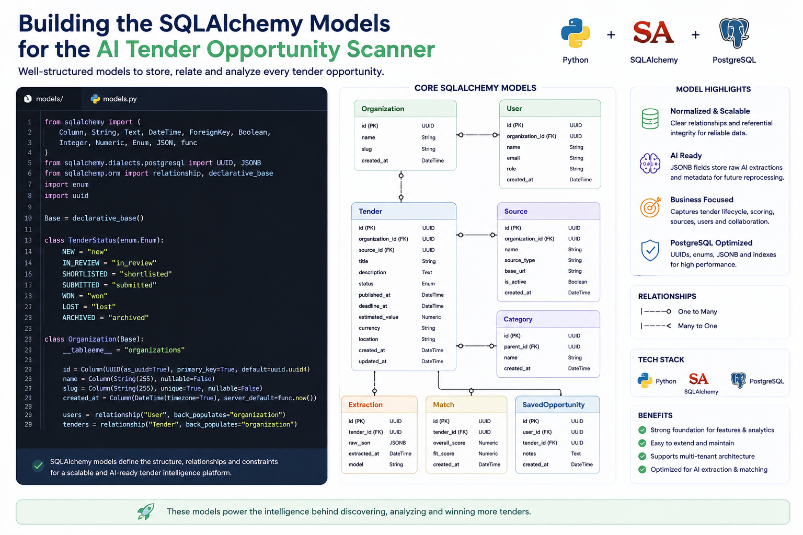Click Python logo in Tech Stack panel

pyautogui.click(x=645, y=380)
